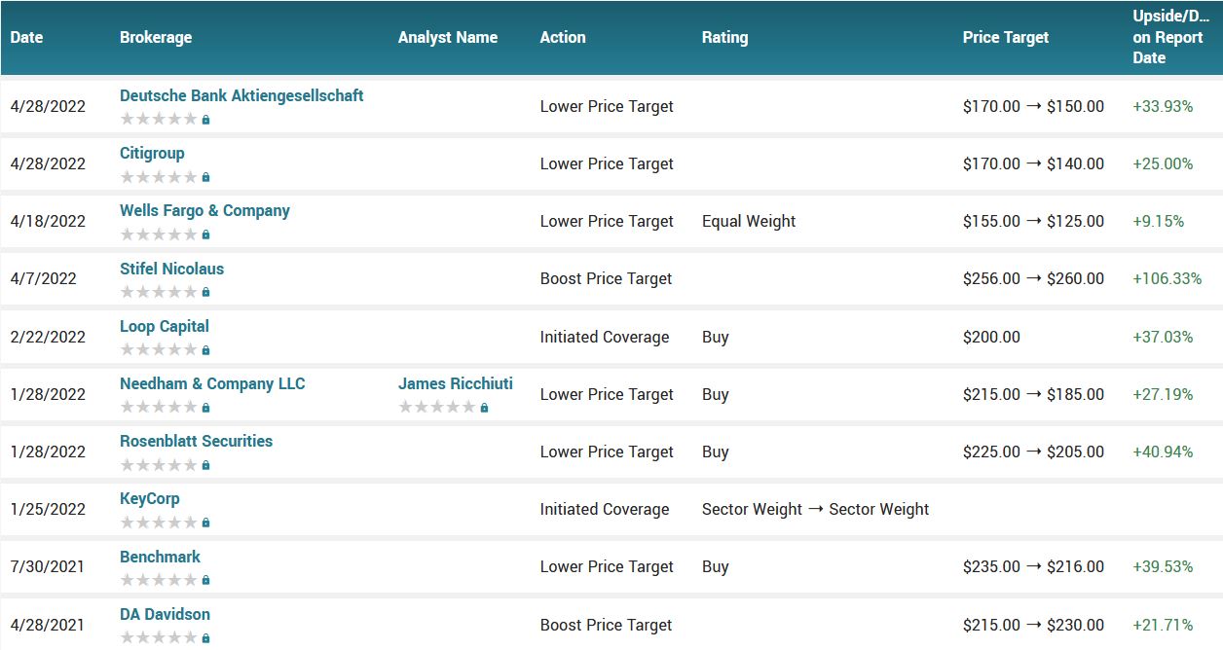Screen dimensions: 1223x650
Task: Select the $170.00 → $140.00 price target
Action: [1033, 163]
